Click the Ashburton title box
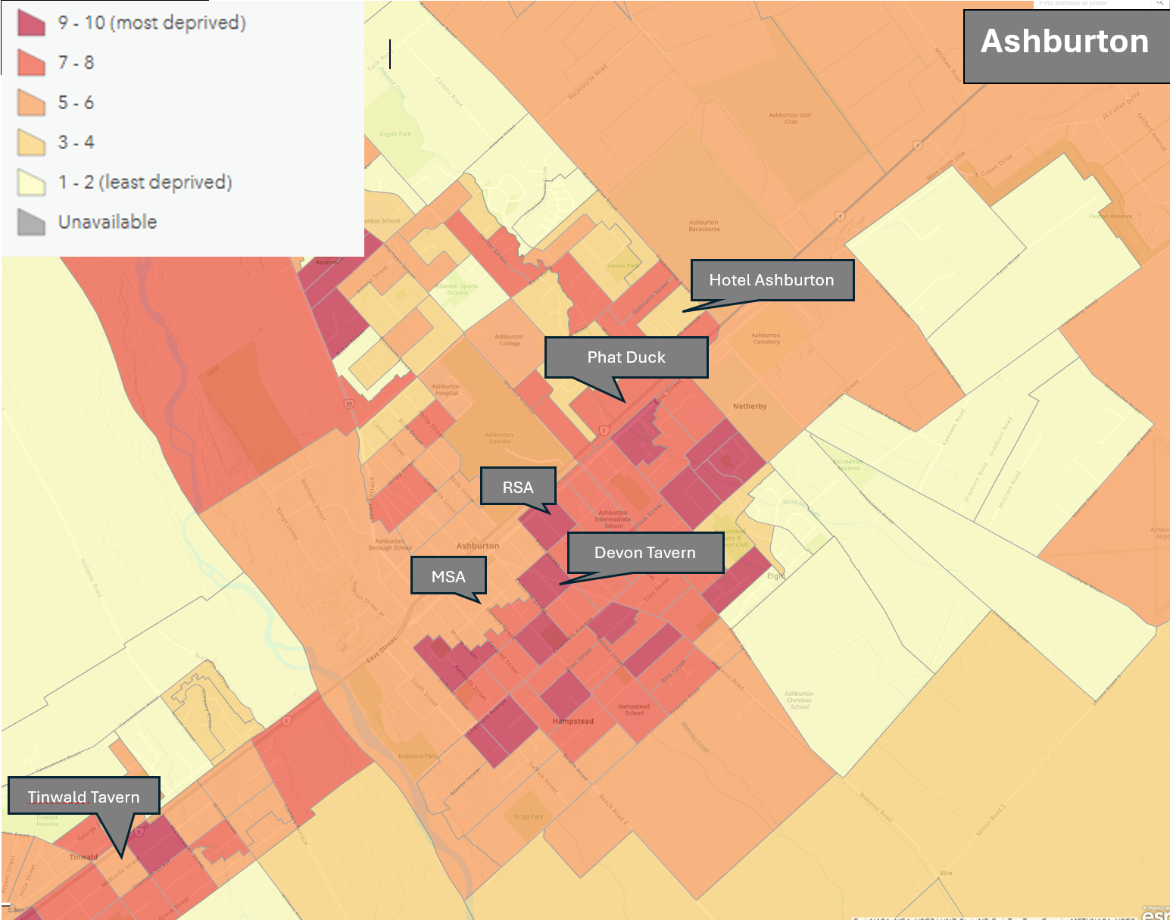Screen dimensions: 1170x920 point(1064,42)
